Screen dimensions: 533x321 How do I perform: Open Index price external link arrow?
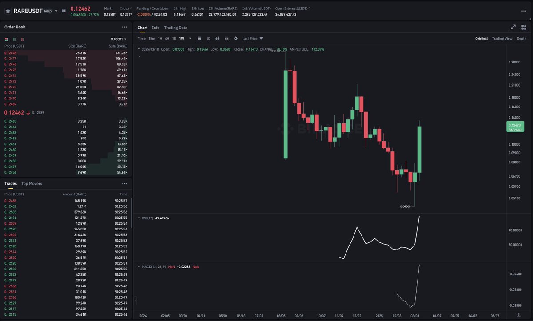point(131,8)
